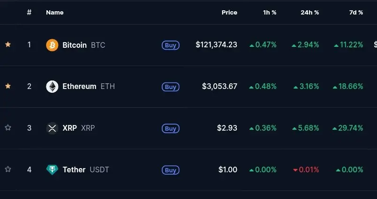This screenshot has width=377, height=199.
Task: Remove Bitcoin from watchlist via star
Action: (8, 44)
